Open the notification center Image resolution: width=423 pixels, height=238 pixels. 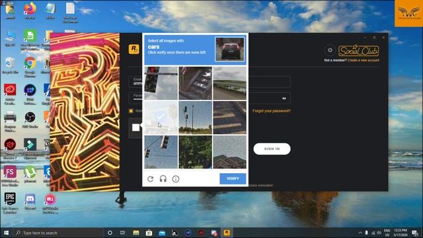pos(415,233)
